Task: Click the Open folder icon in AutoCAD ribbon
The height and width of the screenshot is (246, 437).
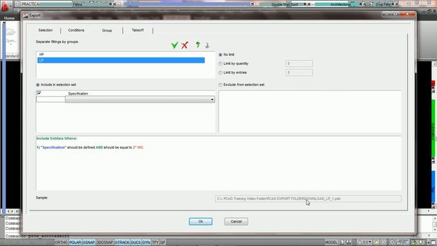Action: pos(11,32)
